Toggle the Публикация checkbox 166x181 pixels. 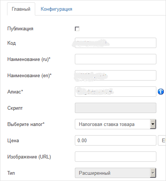tap(77, 29)
